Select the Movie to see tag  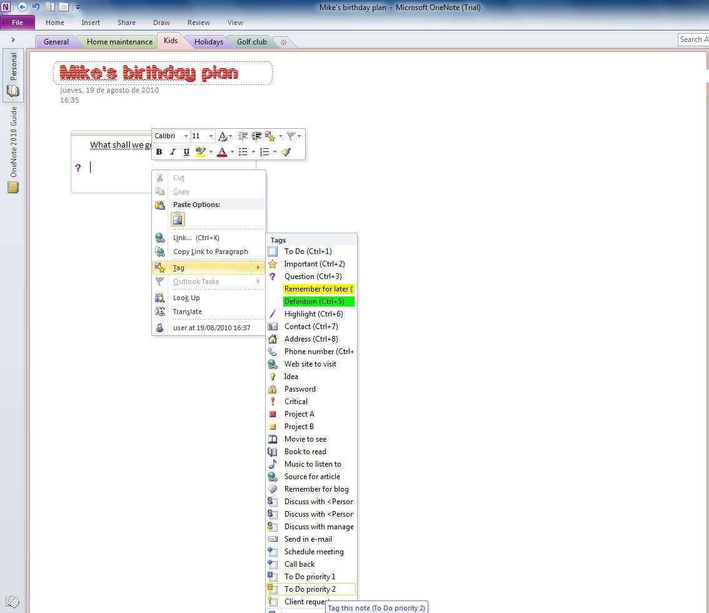point(311,439)
